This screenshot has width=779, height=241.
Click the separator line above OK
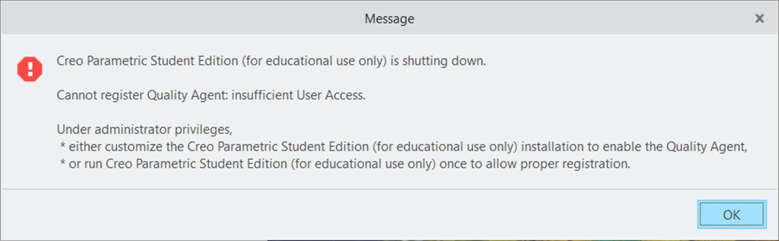[x=385, y=189]
